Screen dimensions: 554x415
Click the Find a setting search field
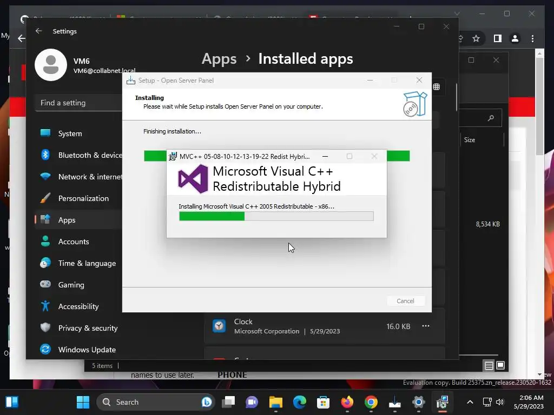(79, 103)
